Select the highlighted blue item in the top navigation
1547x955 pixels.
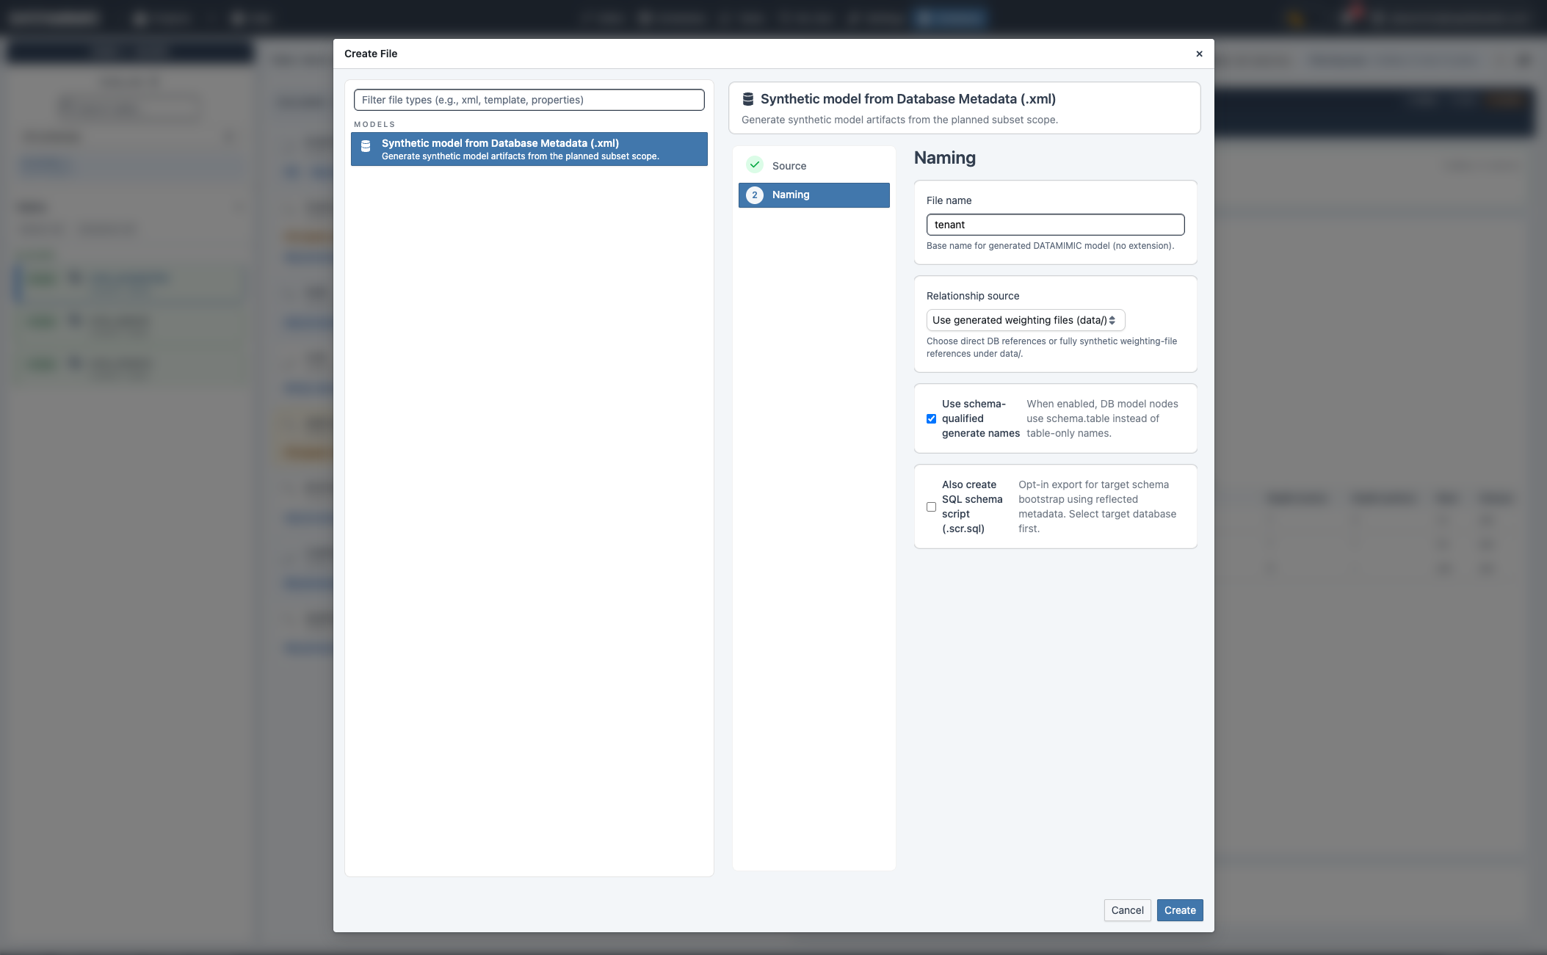(x=950, y=18)
